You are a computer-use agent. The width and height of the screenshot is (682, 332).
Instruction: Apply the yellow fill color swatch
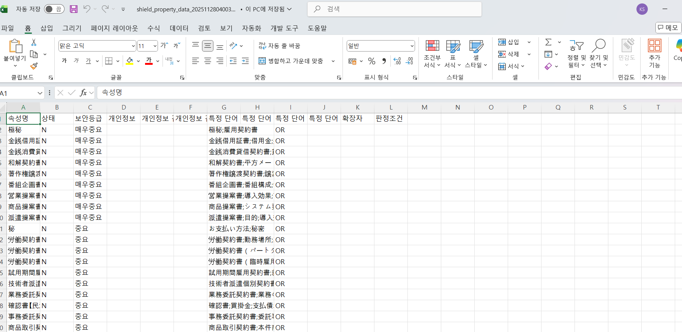coord(130,61)
